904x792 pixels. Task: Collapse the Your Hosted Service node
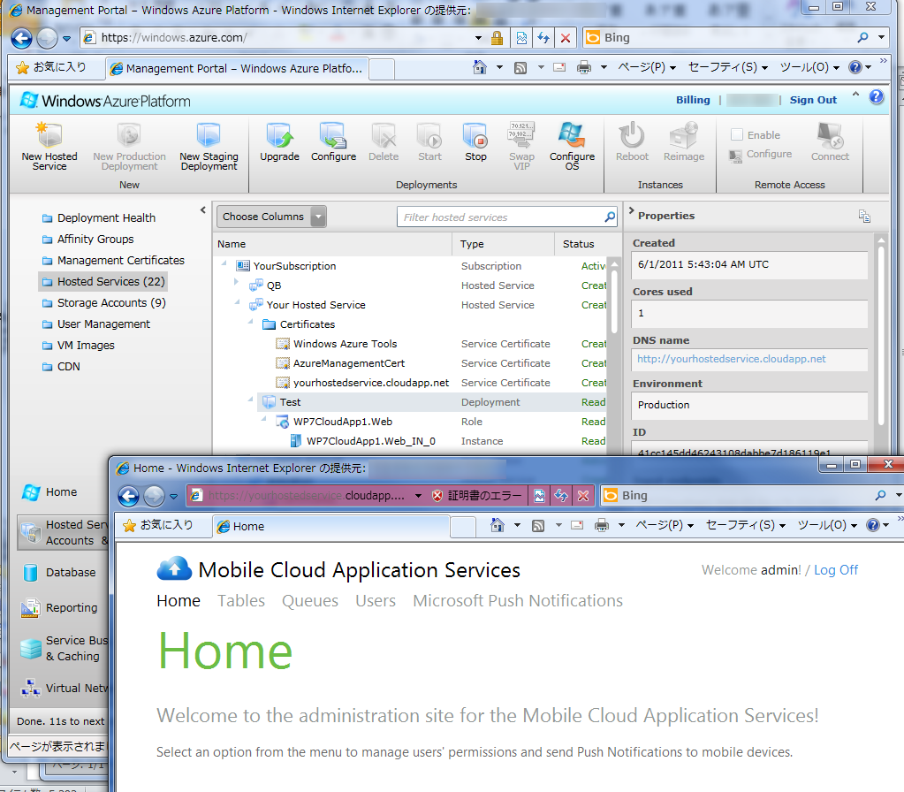pos(237,302)
